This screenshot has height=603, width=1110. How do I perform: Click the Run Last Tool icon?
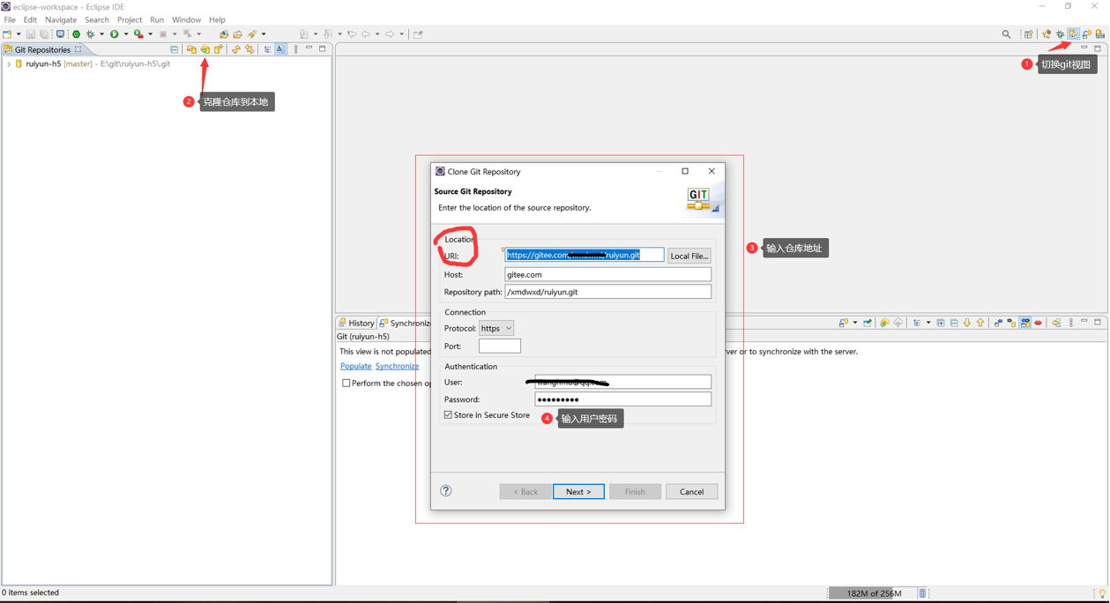pos(138,34)
